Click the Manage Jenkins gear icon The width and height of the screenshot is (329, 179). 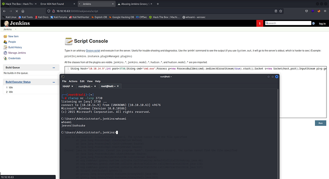5,53
